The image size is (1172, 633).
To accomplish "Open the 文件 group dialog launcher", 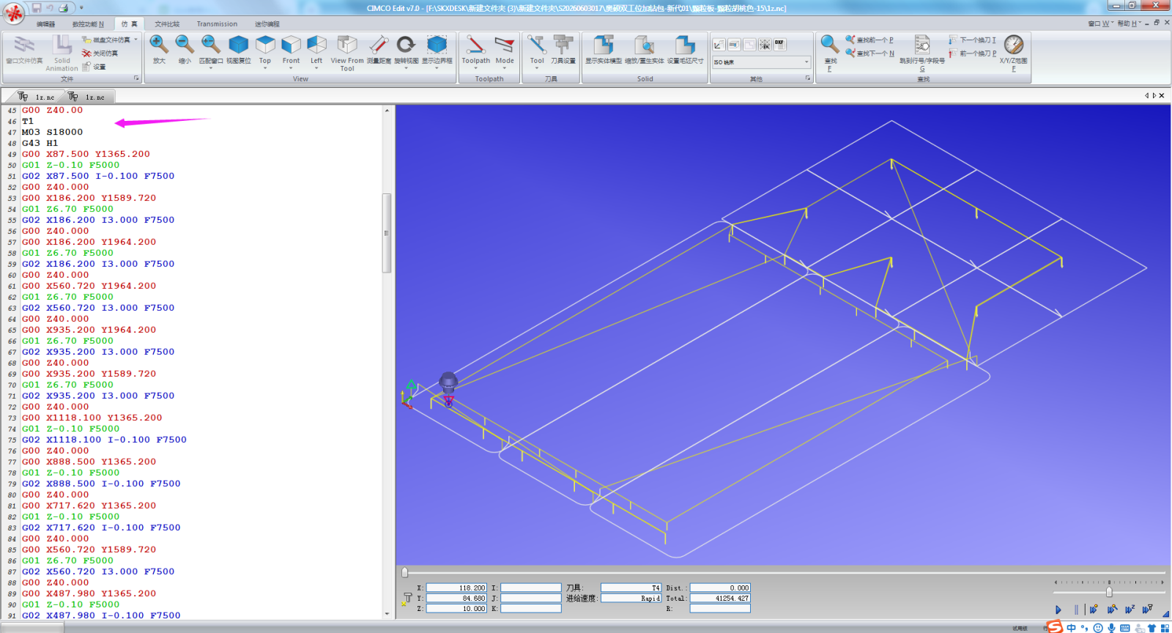I will tap(136, 78).
